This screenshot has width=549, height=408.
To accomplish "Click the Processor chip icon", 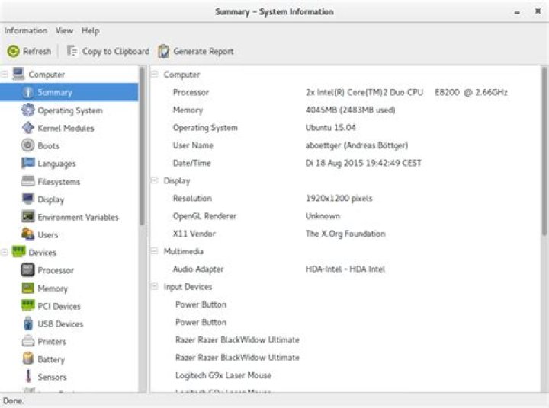I will click(27, 270).
